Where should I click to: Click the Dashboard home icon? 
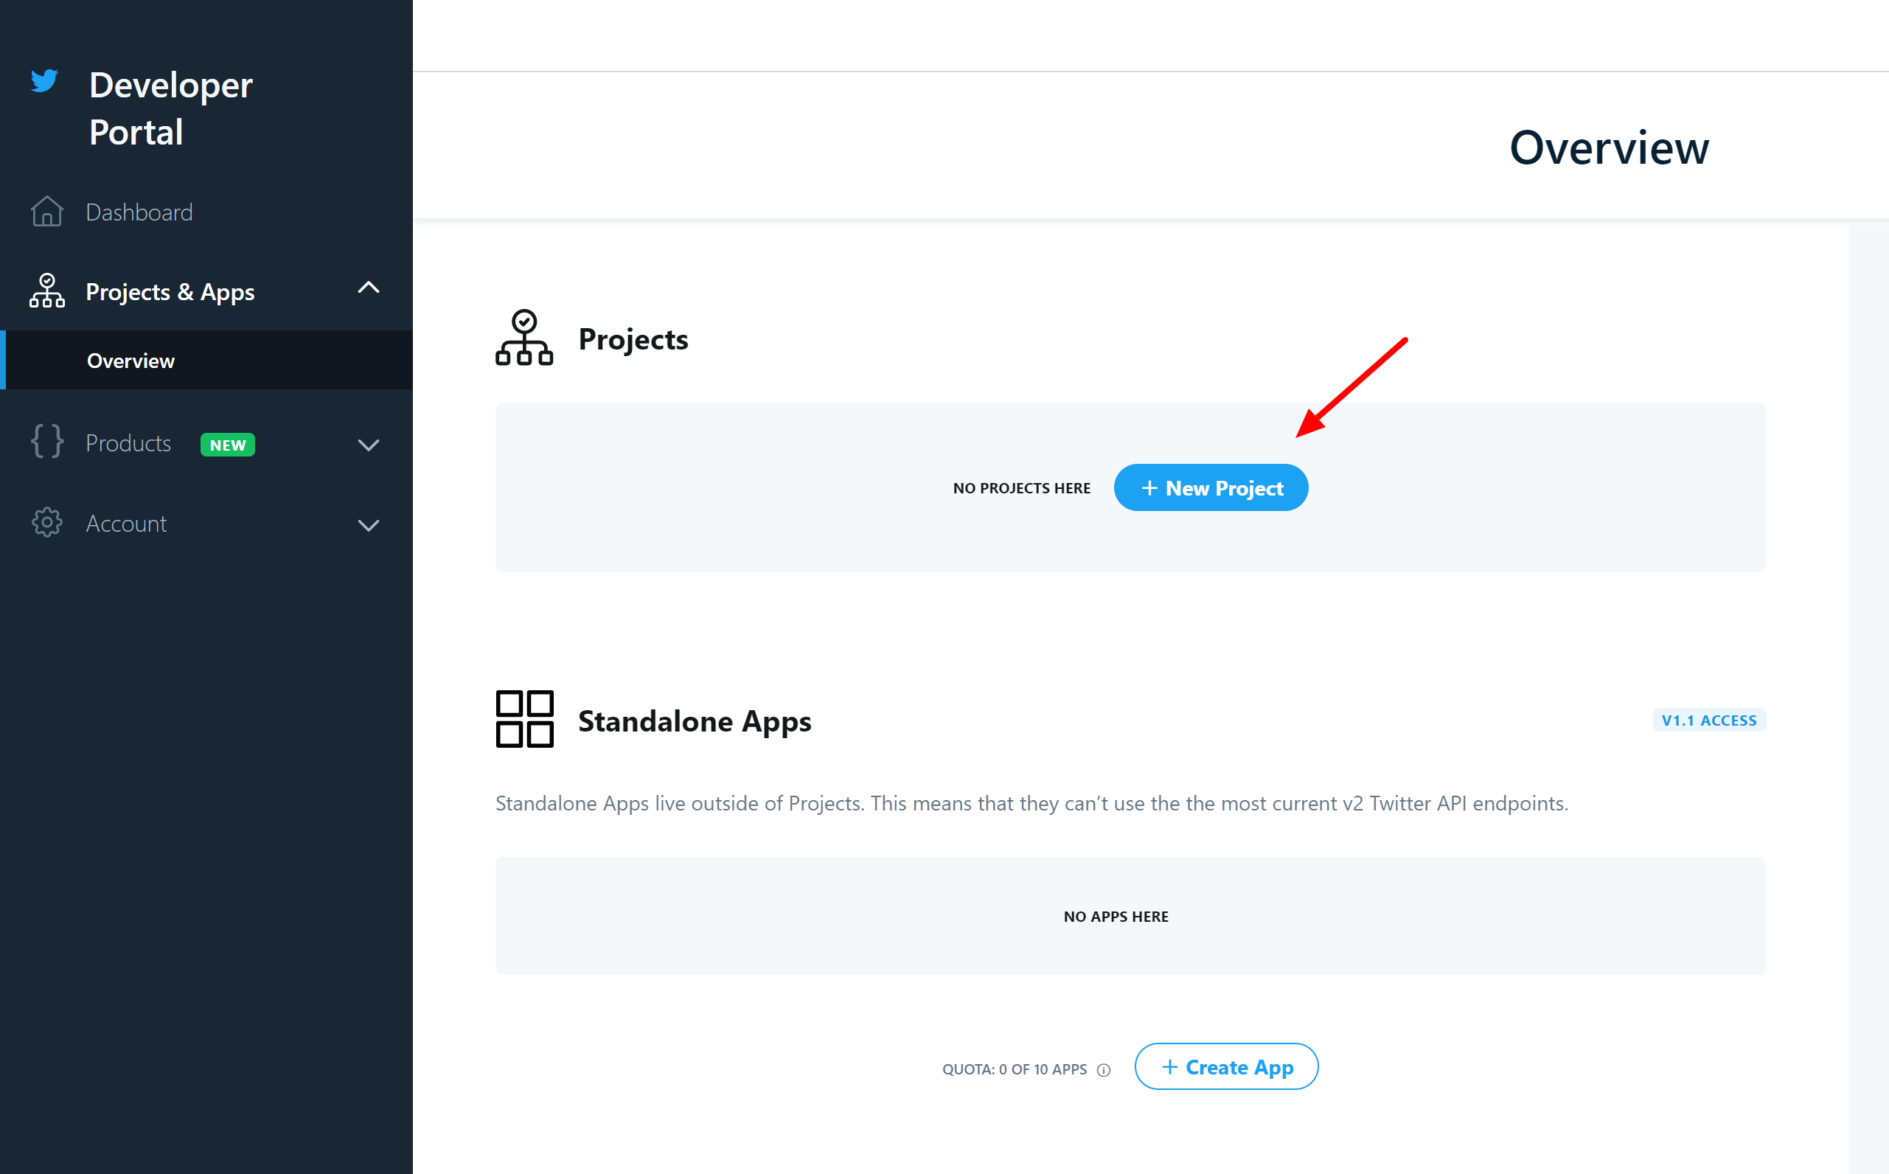click(46, 211)
